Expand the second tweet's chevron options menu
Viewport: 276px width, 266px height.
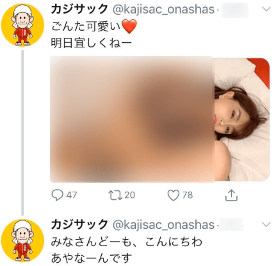point(266,224)
